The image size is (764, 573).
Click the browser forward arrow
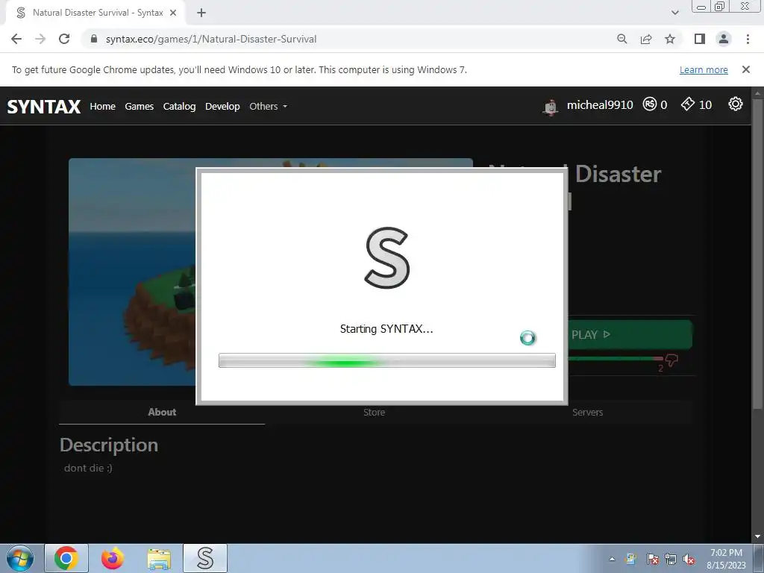pyautogui.click(x=40, y=39)
